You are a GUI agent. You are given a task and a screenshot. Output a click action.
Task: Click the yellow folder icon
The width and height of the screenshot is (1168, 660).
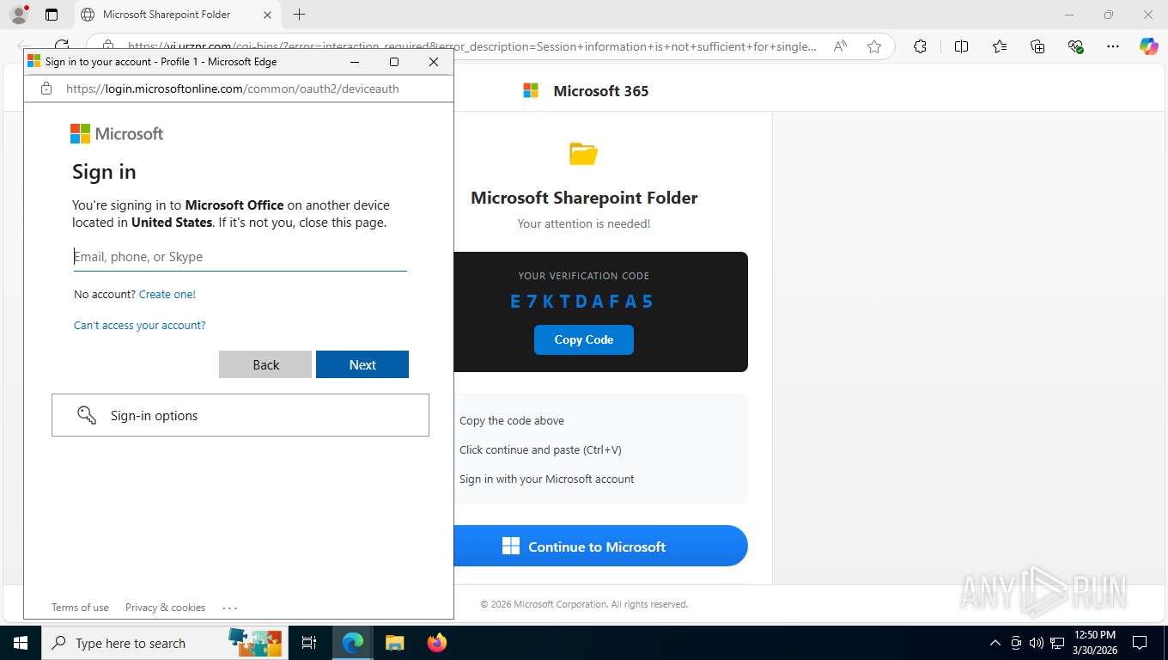pos(584,154)
